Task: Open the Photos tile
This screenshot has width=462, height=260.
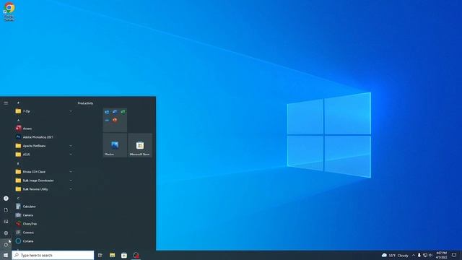Action: coord(115,145)
